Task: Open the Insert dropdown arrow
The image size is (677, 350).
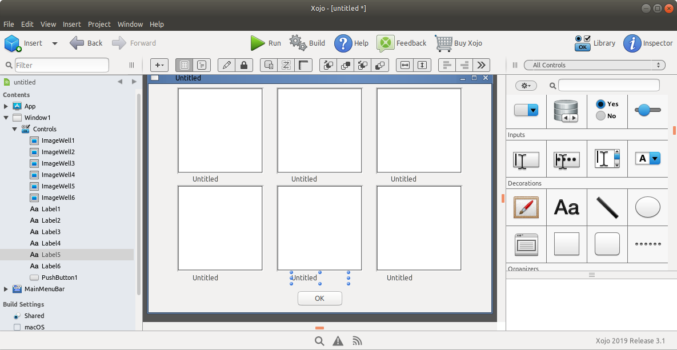Action: coord(55,43)
